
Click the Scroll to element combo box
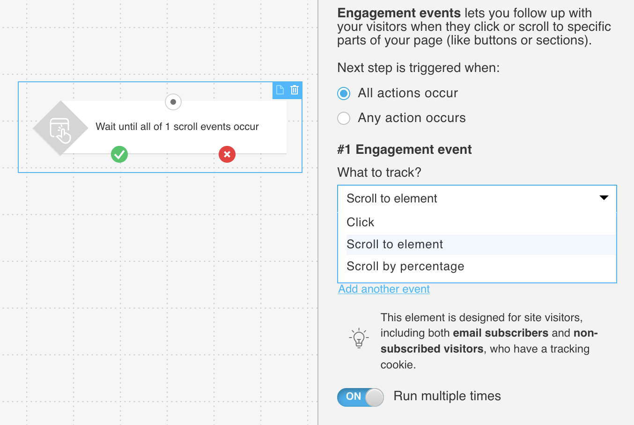(x=468, y=199)
